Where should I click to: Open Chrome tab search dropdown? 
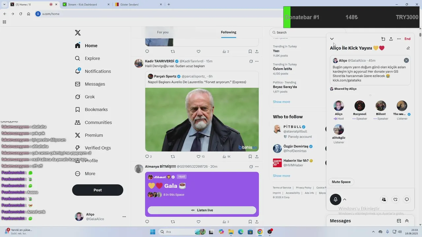point(4,4)
